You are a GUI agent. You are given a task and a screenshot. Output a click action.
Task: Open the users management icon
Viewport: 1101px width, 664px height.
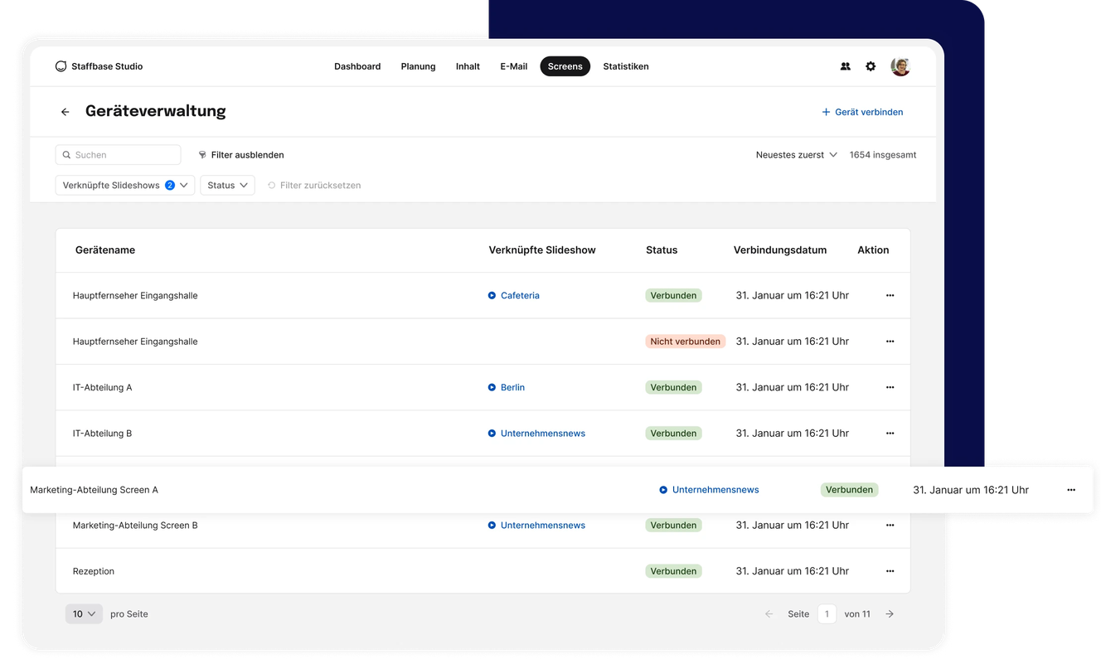click(845, 66)
